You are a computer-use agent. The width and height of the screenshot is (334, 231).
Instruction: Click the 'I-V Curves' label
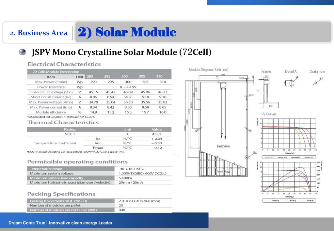click(269, 114)
